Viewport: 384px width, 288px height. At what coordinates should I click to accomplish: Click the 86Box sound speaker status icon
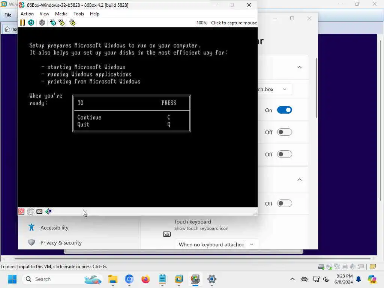pos(48,211)
